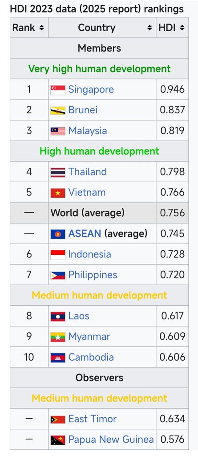Click the Singapore flag icon
This screenshot has width=198, height=457.
point(58,90)
